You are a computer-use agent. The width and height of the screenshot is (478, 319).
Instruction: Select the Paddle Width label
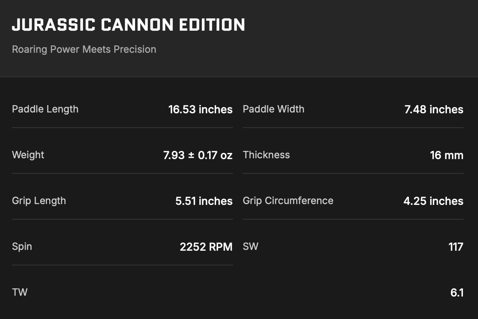[x=273, y=109]
